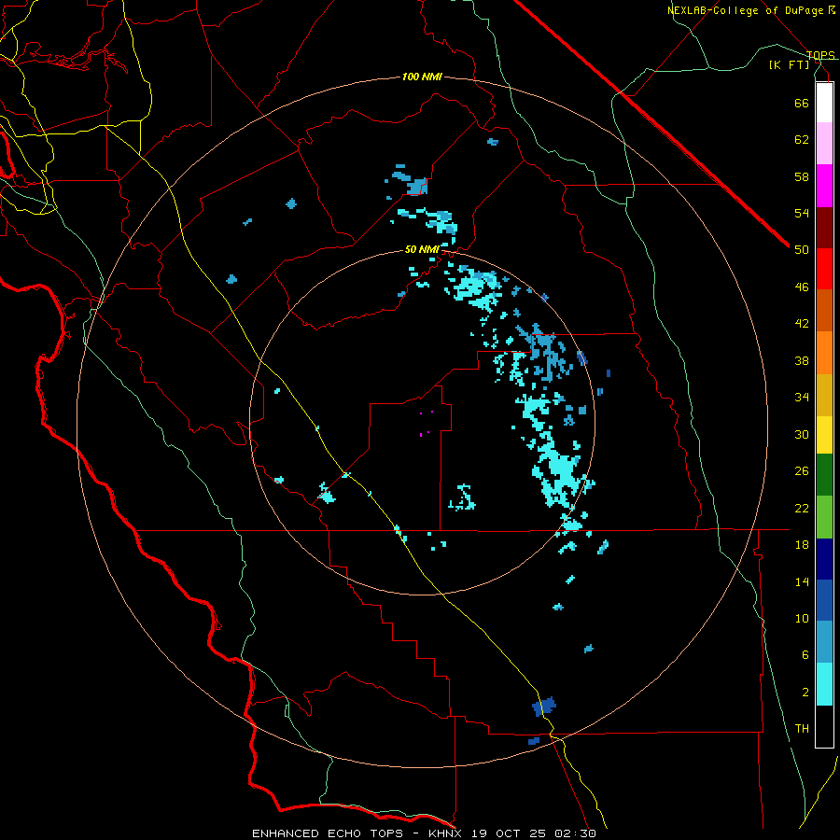Select the light blue legend swatch near 6
Viewport: 840px width, 840px height.
tap(824, 642)
